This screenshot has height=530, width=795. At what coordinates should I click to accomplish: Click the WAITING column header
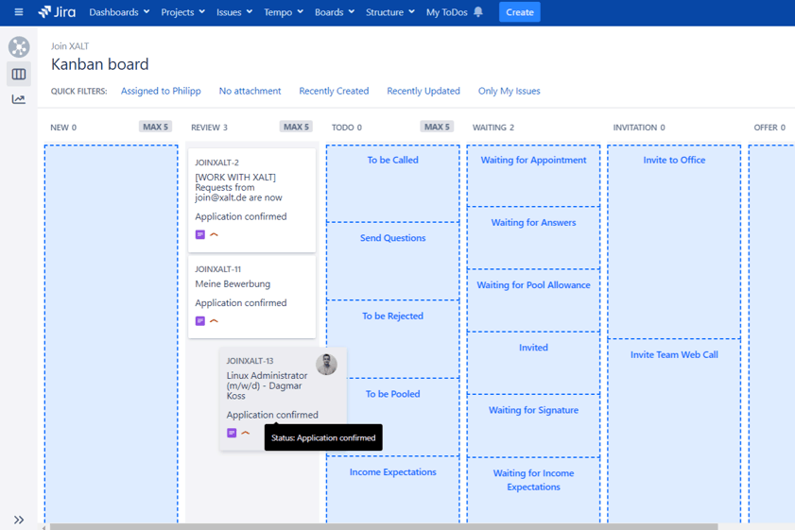point(493,128)
